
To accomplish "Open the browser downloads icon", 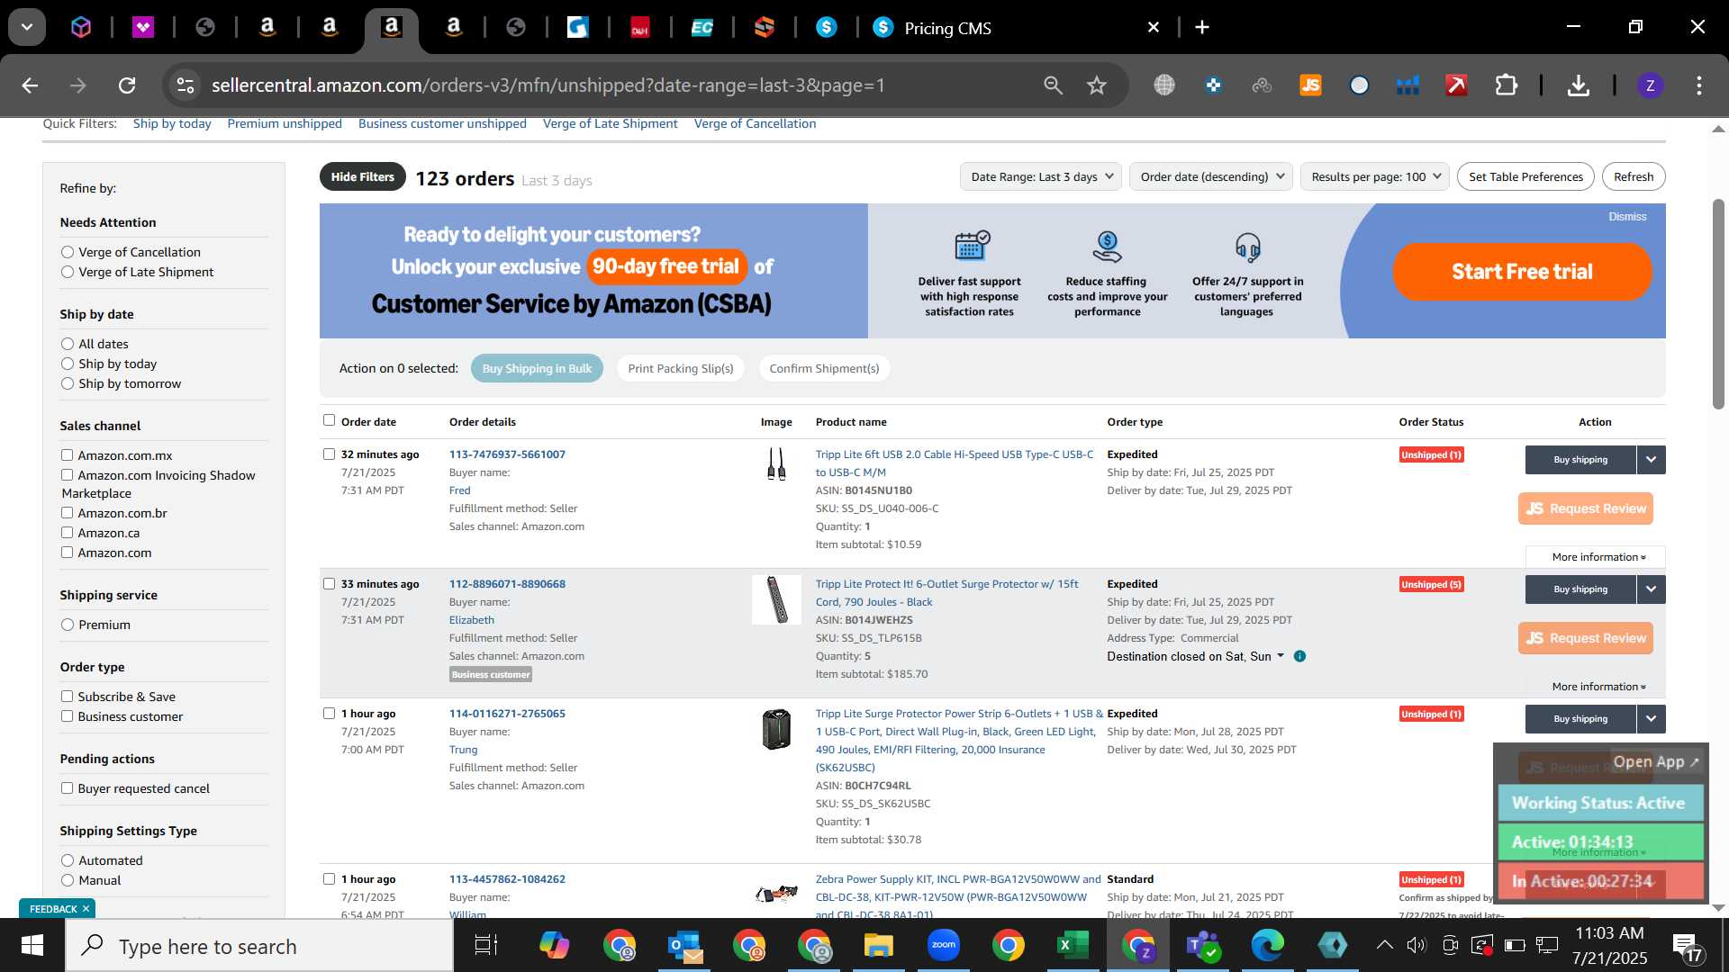I will pyautogui.click(x=1578, y=85).
